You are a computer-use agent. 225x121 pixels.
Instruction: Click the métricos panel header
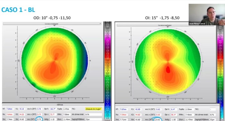pos(60,105)
